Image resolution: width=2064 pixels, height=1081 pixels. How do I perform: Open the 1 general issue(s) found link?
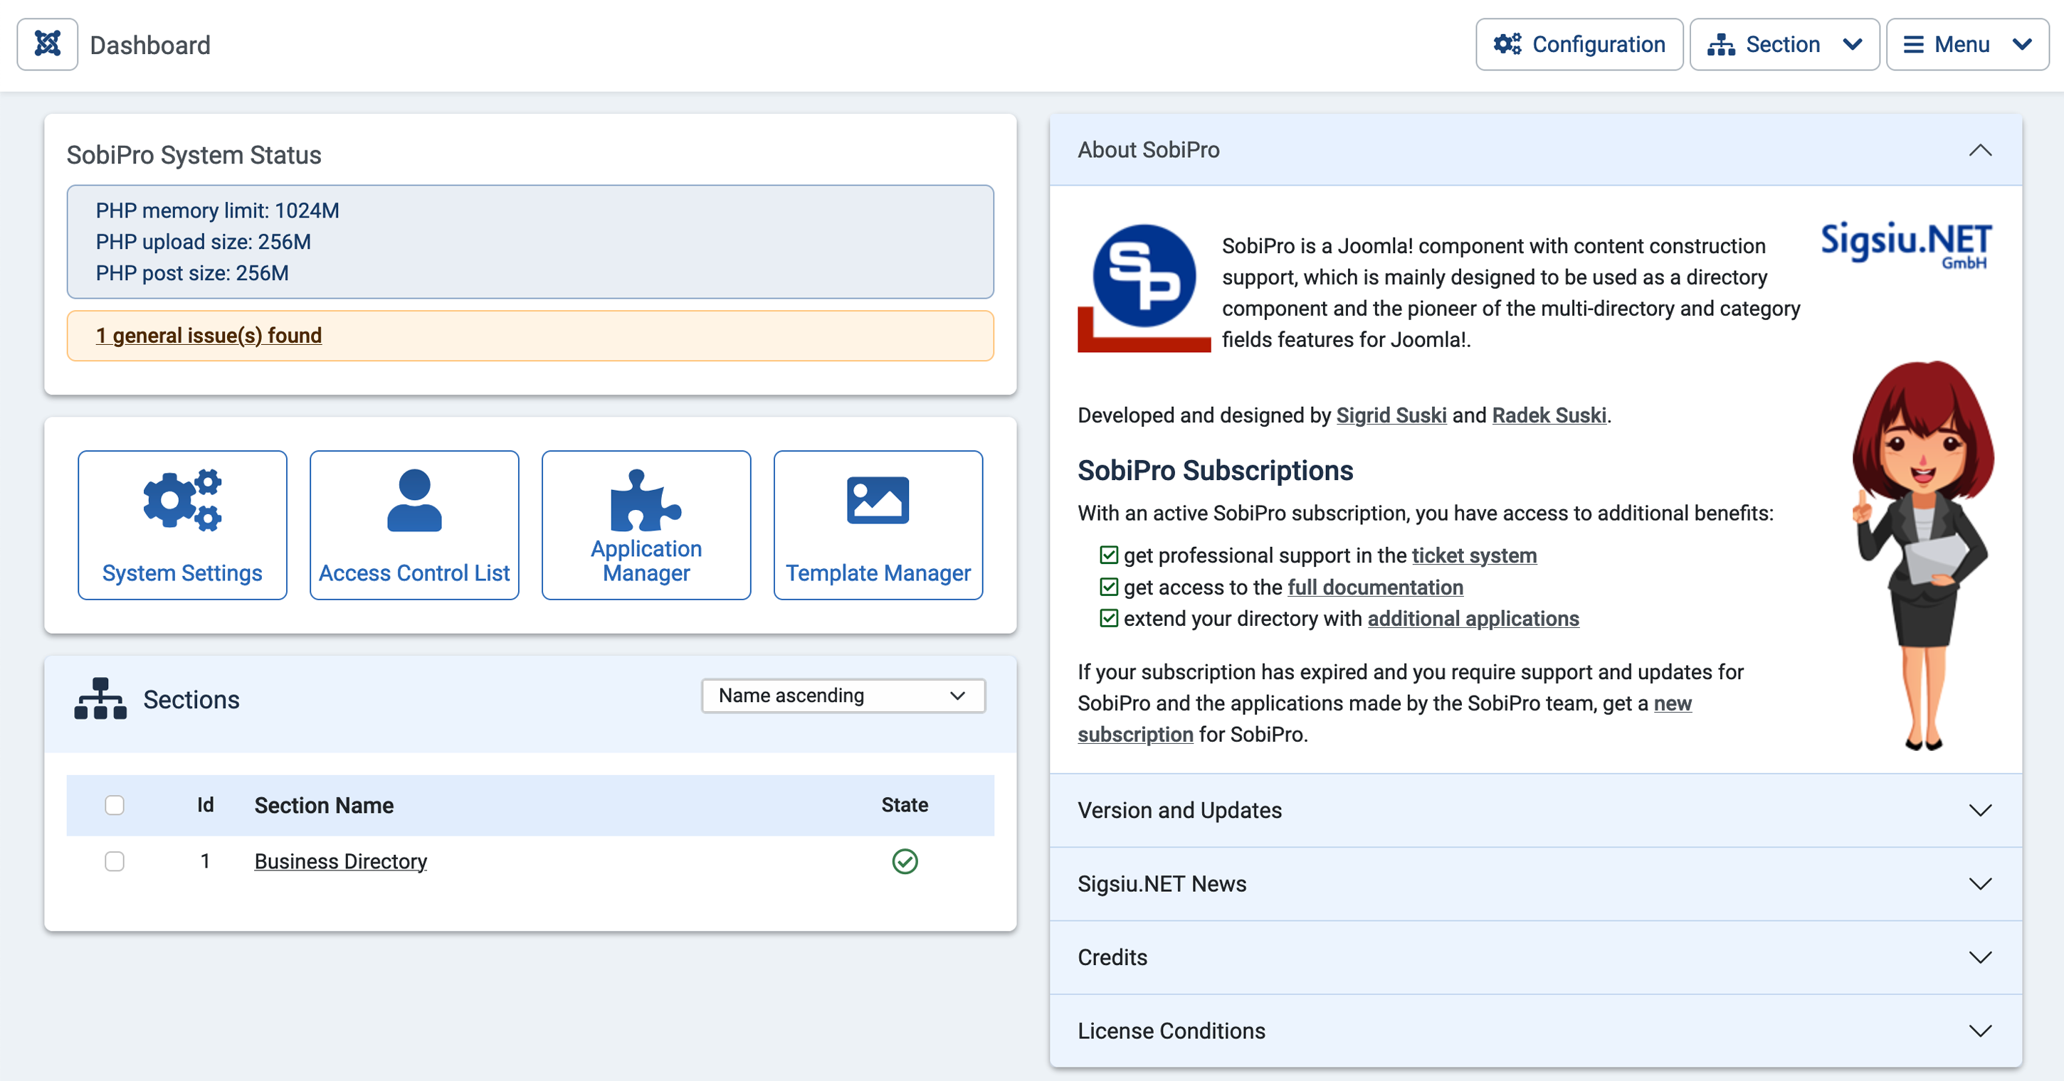(x=209, y=335)
